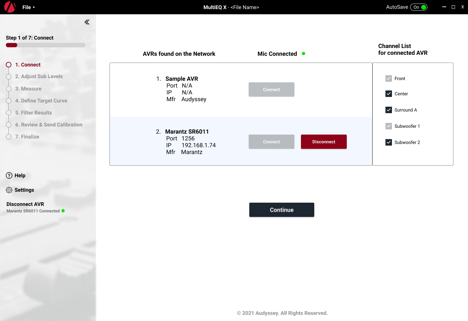Click the Filter Results step circle
468x321 pixels.
(9, 113)
